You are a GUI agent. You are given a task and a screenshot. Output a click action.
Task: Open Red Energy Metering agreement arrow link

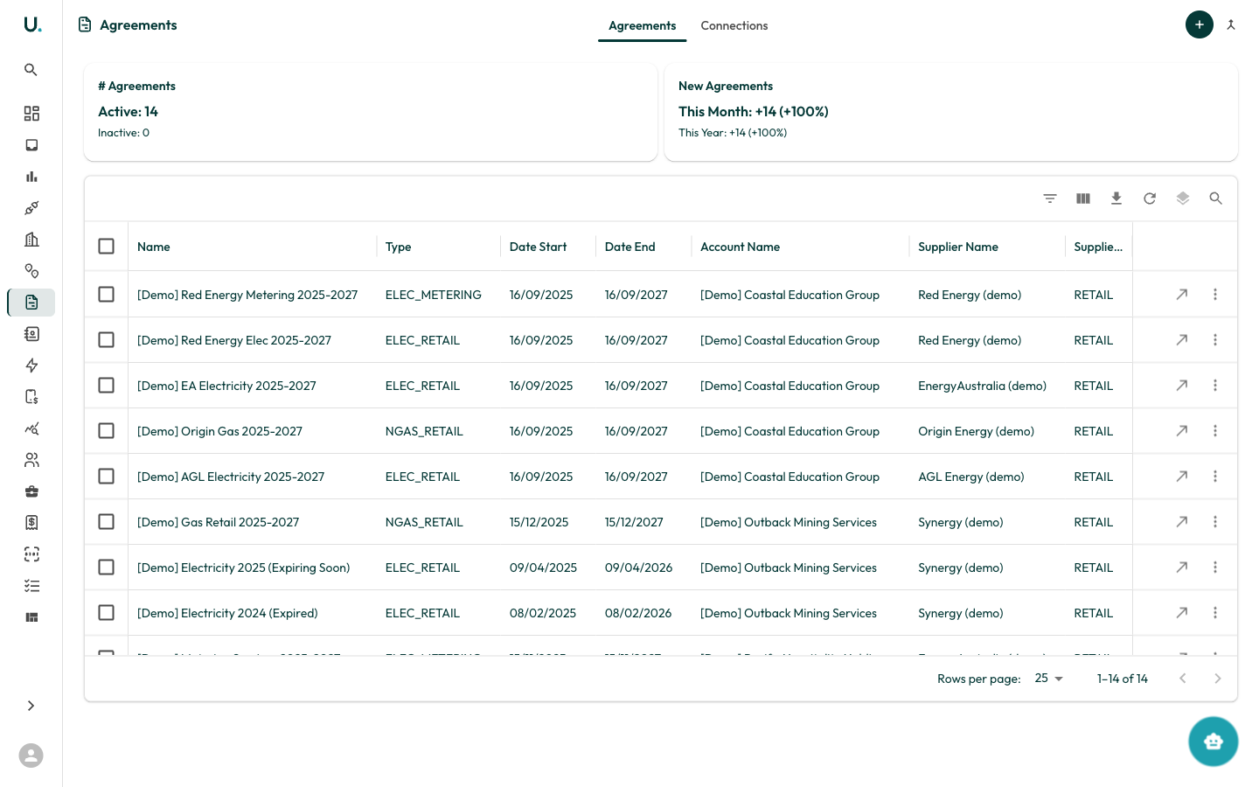(1182, 295)
